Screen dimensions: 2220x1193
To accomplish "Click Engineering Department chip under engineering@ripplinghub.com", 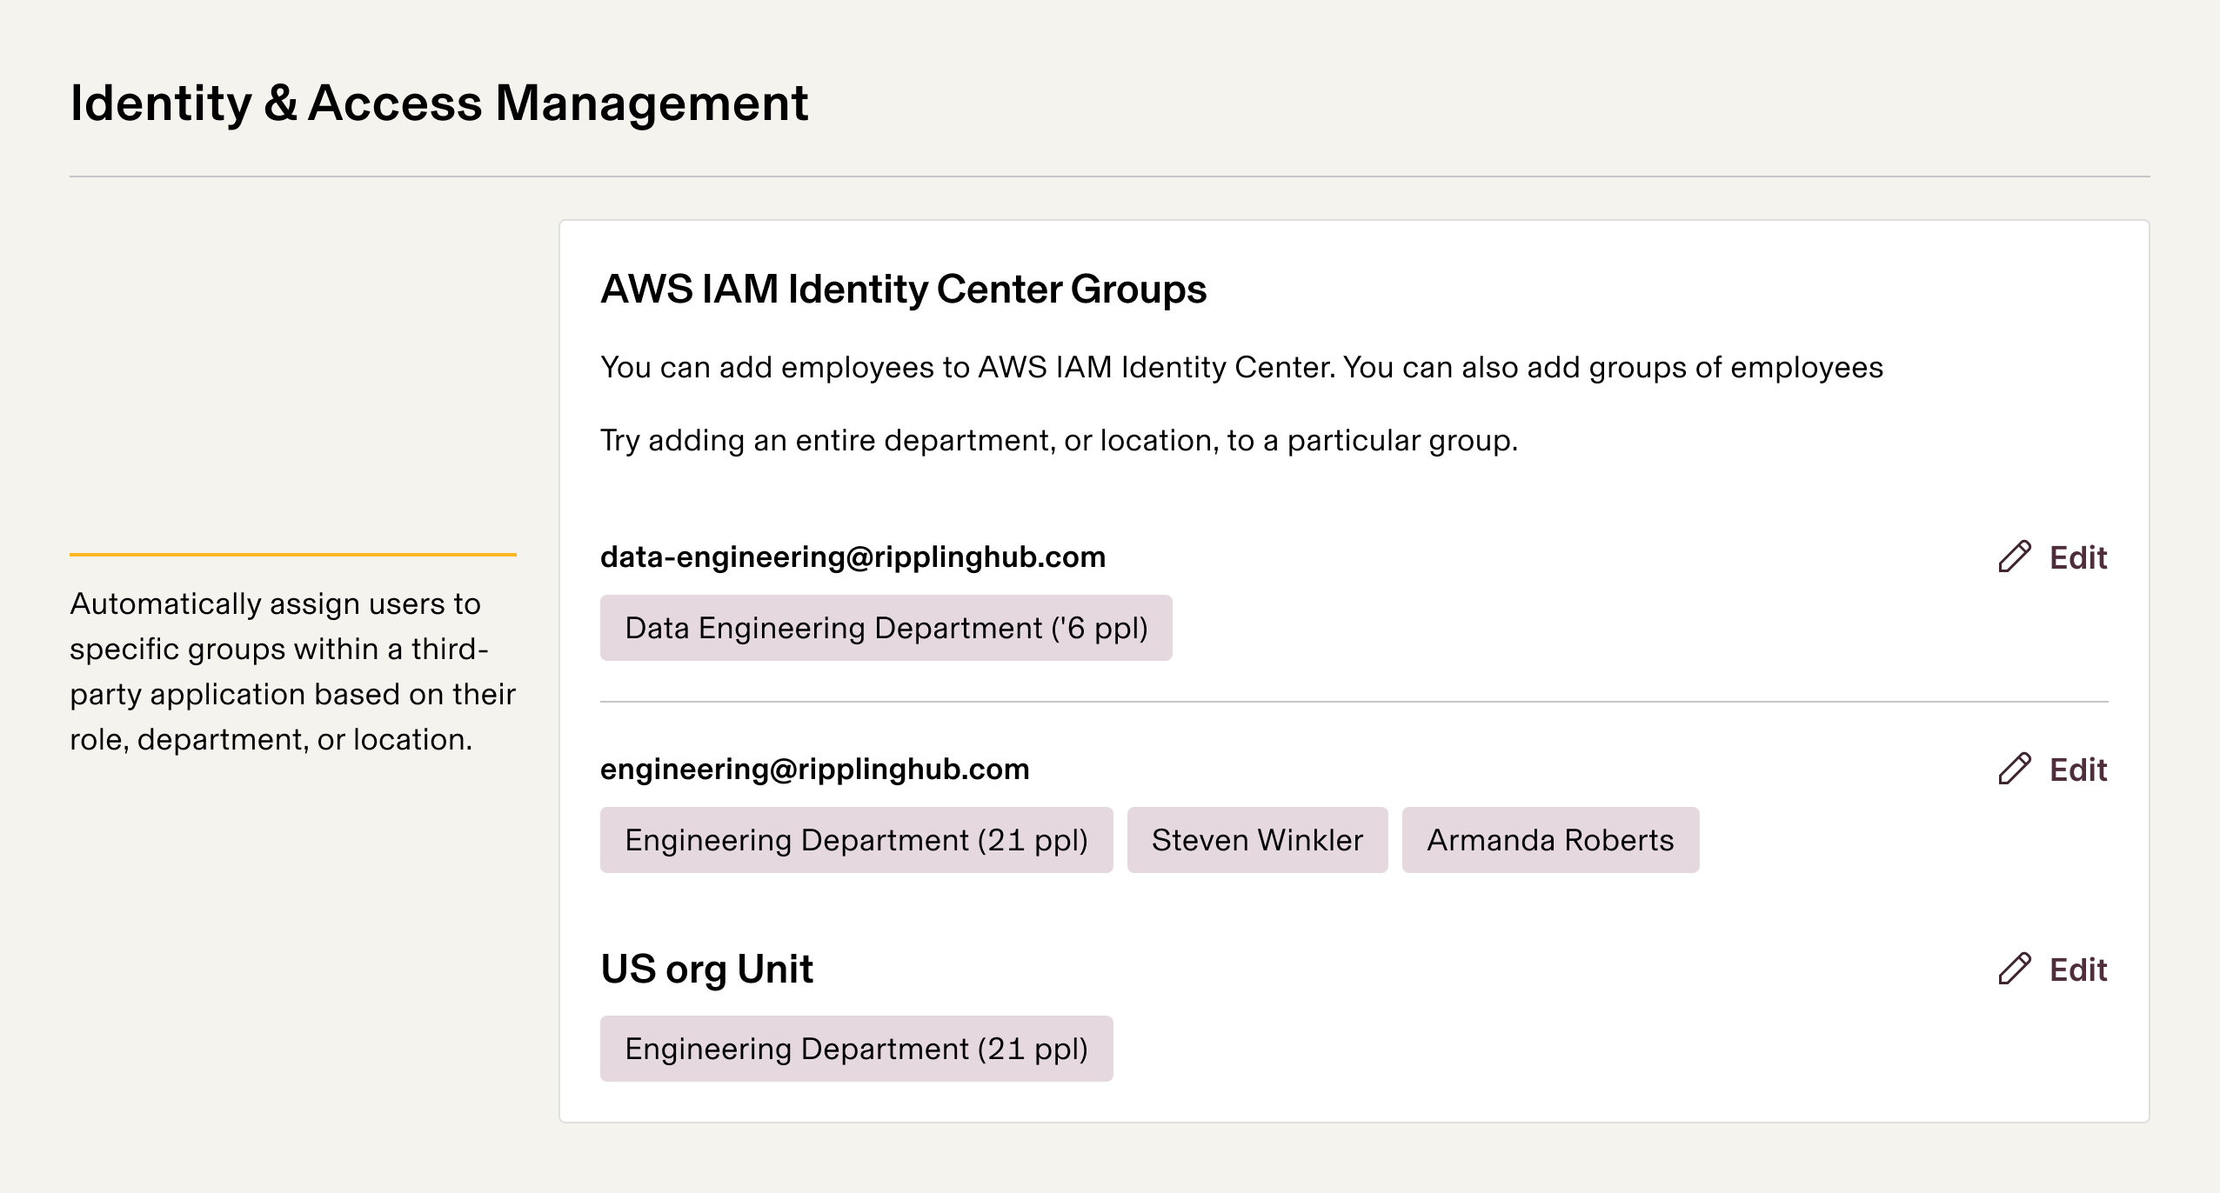I will 856,840.
